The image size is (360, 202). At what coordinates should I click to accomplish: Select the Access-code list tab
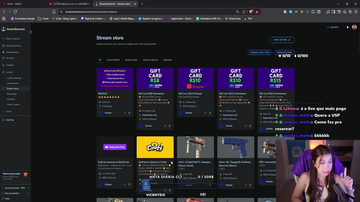point(150,60)
